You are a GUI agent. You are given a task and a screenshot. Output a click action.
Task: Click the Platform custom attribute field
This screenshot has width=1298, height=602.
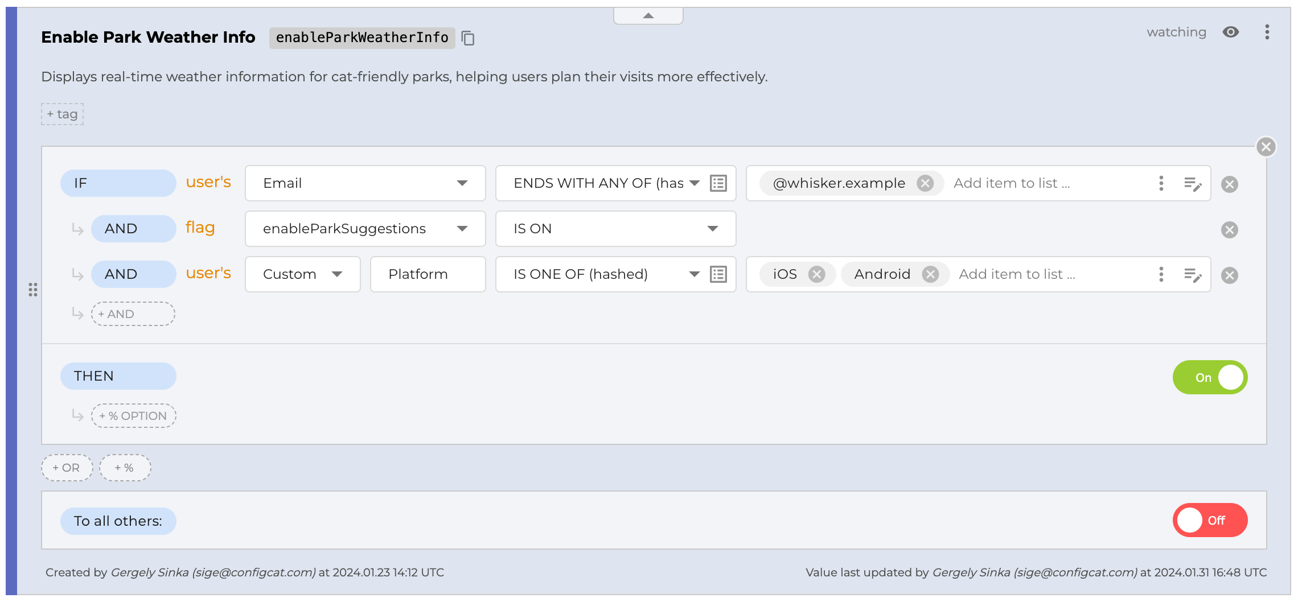point(428,274)
